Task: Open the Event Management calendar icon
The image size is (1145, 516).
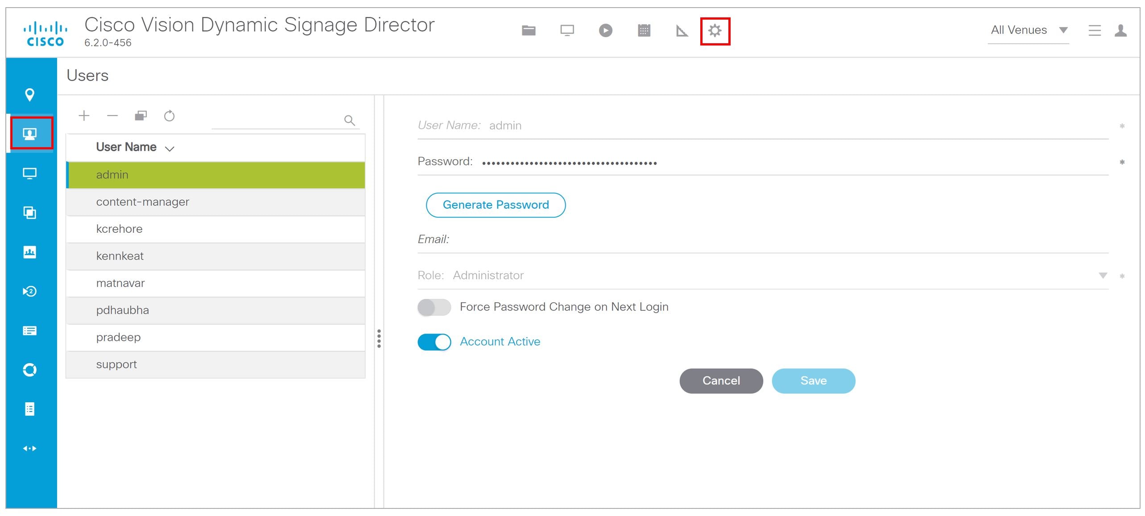Action: click(x=644, y=30)
